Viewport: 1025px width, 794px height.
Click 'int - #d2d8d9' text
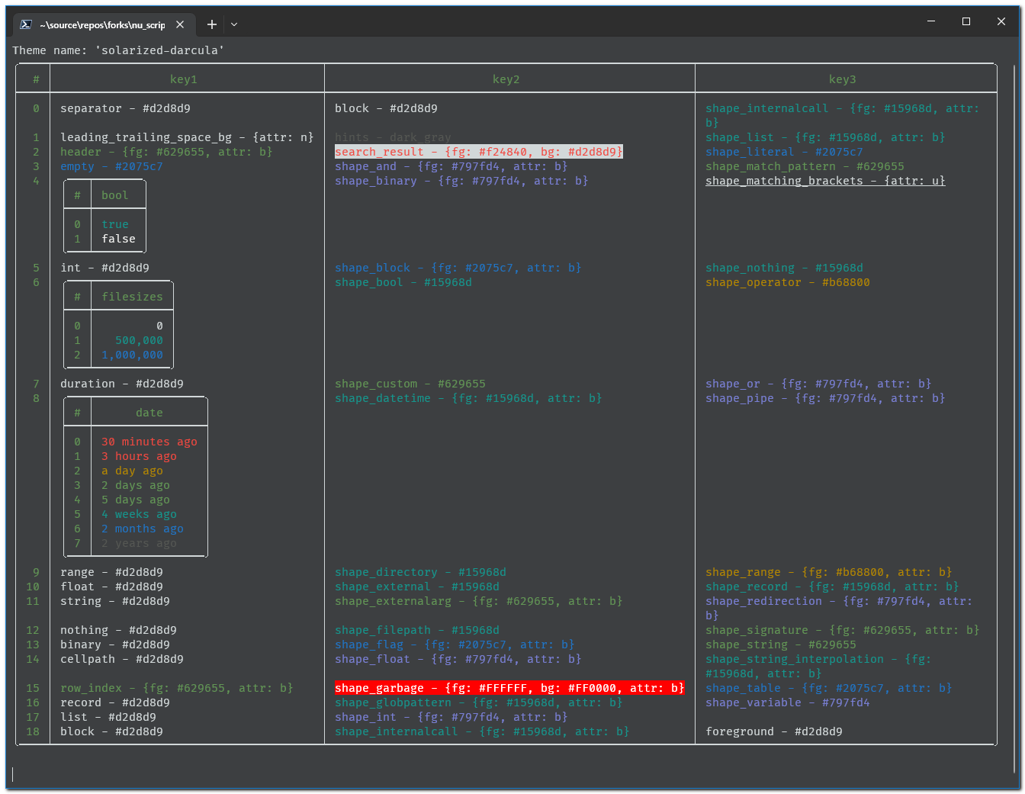105,268
